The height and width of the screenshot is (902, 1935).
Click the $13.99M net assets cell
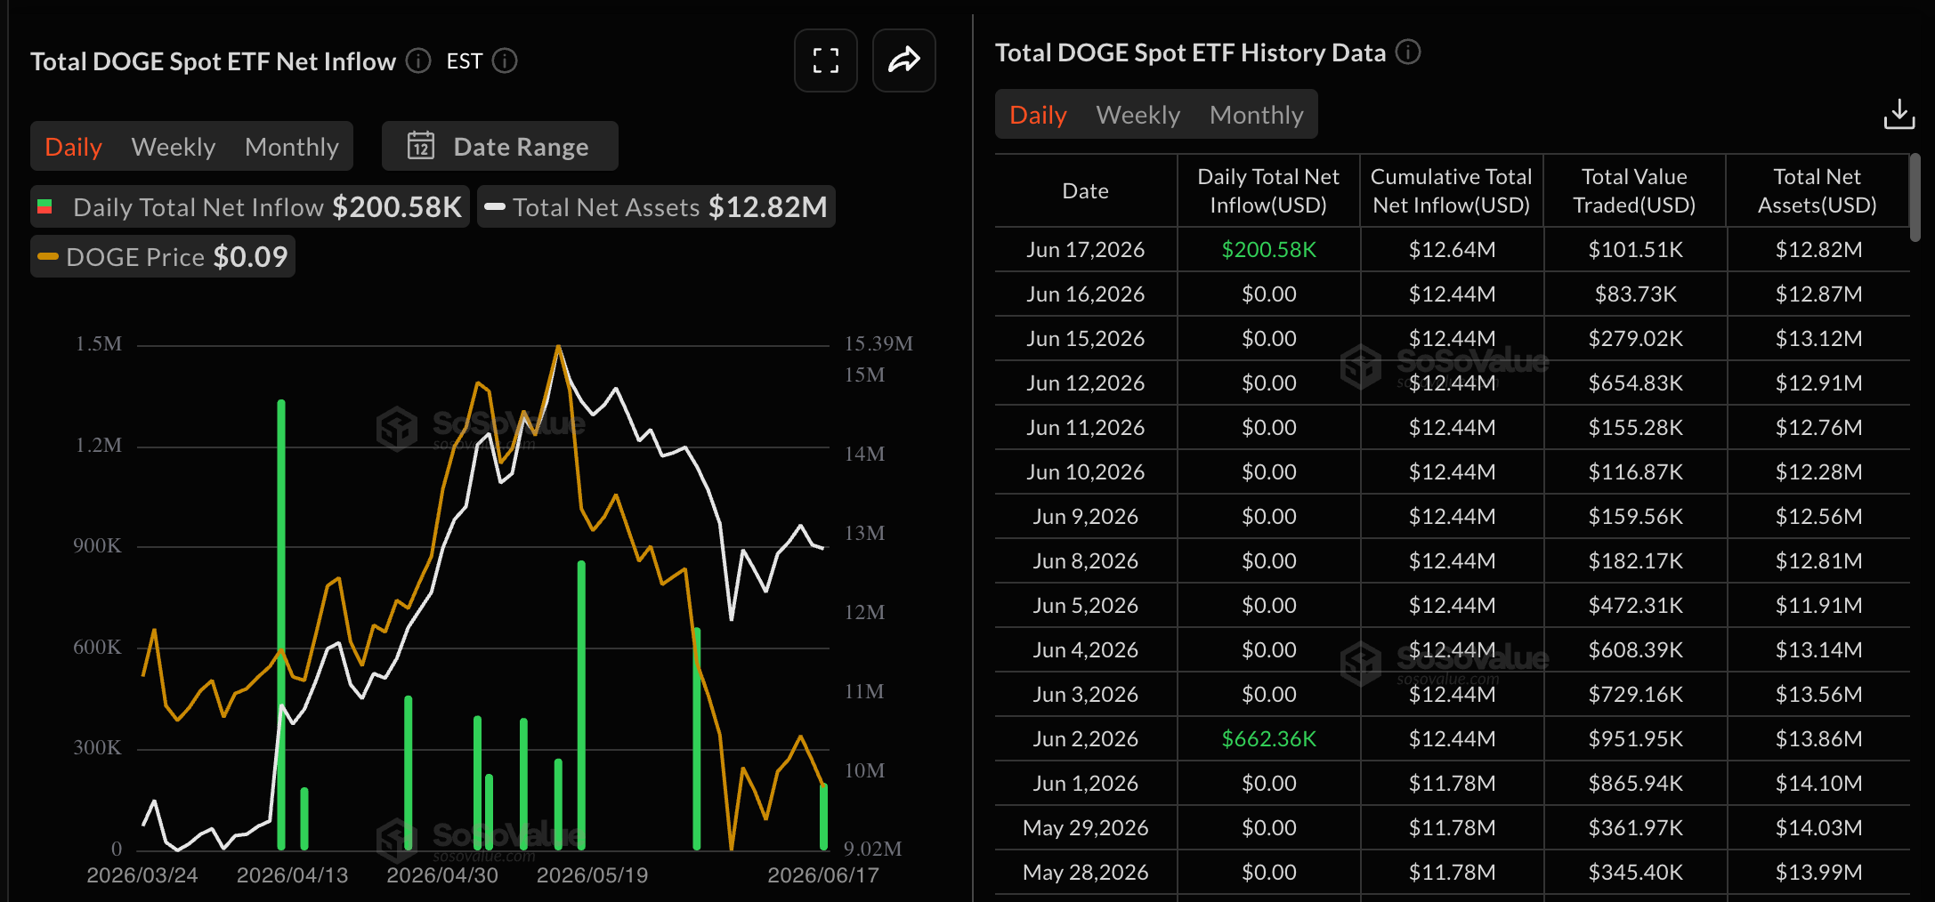point(1819,872)
